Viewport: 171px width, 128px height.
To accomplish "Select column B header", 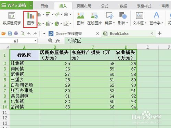I will tap(55, 47).
